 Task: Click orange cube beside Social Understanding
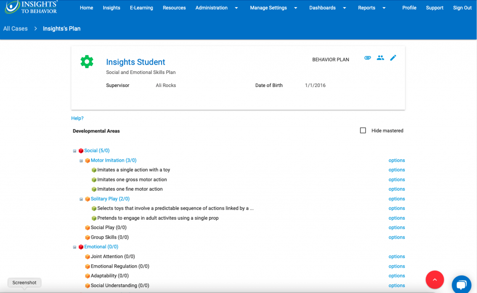[88, 286]
